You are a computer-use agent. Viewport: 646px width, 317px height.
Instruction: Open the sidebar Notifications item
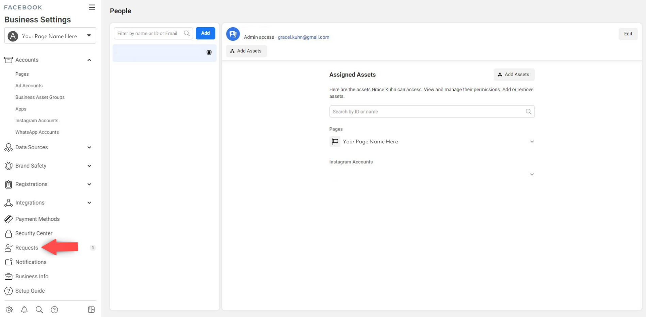[x=31, y=262]
